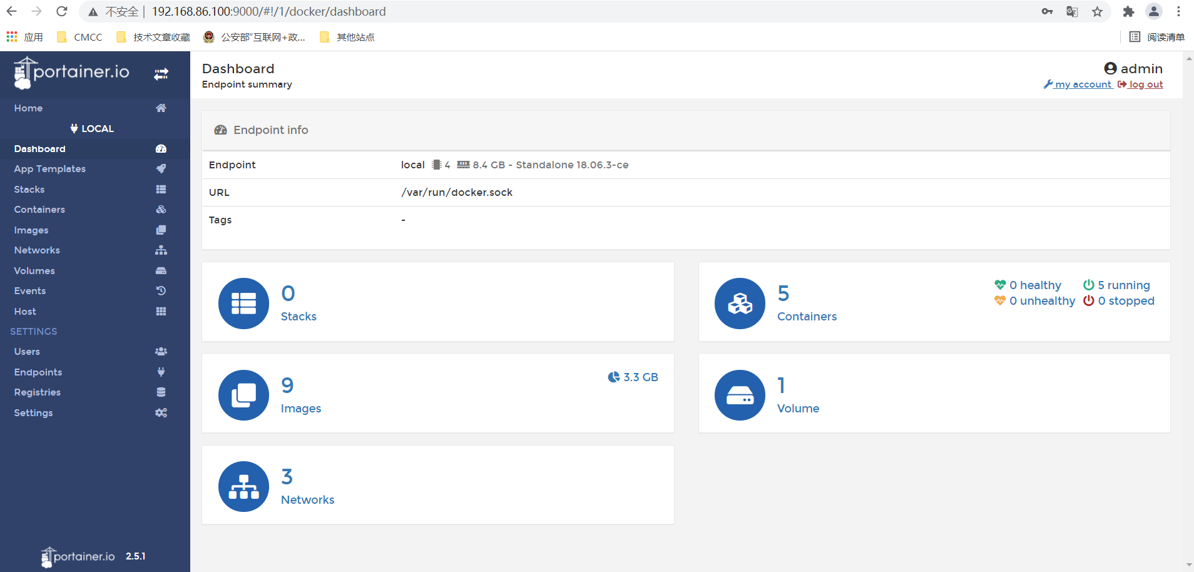Click the LOCAL endpoint label in sidebar
This screenshot has width=1194, height=572.
tap(92, 128)
